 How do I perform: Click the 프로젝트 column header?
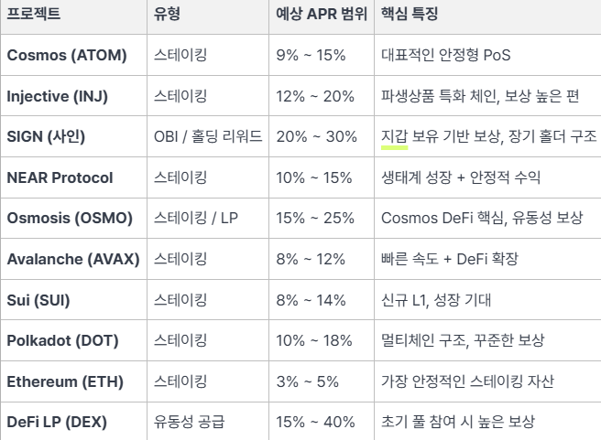(35, 16)
